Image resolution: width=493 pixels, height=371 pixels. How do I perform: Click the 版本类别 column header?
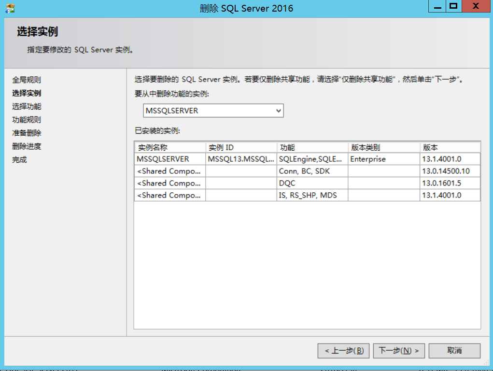click(384, 147)
